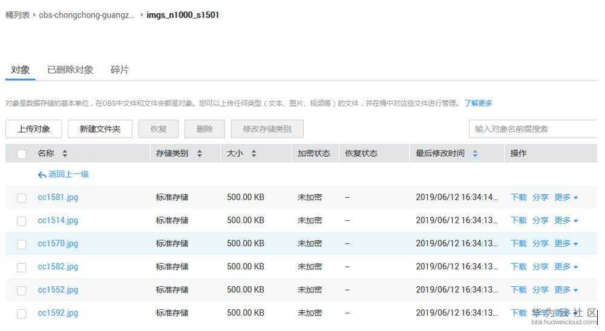Share cc1514.jpg via 分享

(x=540, y=220)
